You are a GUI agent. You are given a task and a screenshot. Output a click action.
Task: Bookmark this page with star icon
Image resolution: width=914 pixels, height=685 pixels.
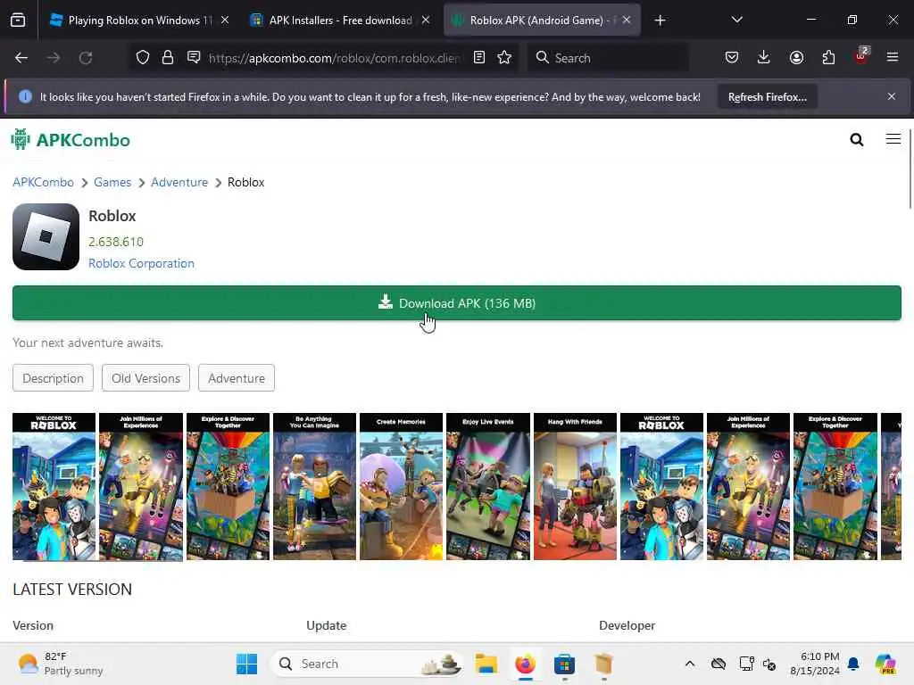[x=505, y=57]
